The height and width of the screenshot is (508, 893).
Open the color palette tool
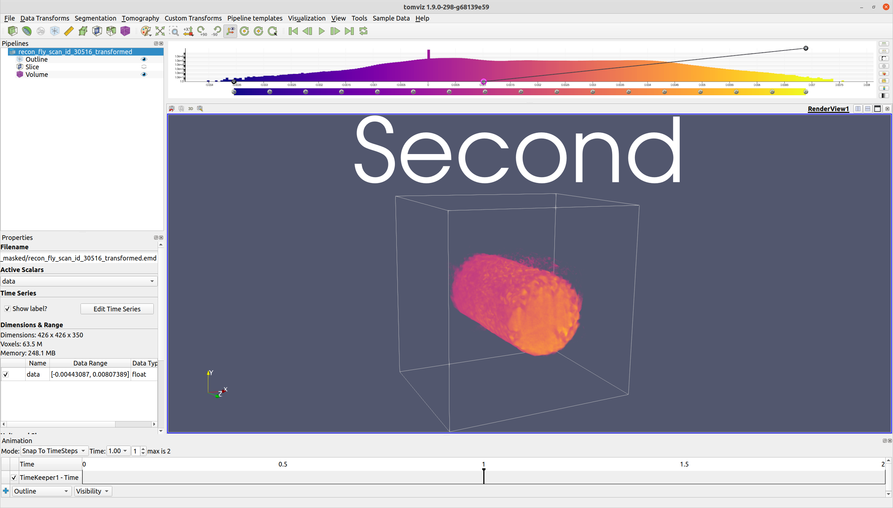[x=146, y=31]
